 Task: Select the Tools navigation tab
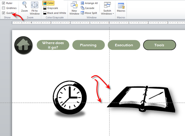(x=159, y=45)
